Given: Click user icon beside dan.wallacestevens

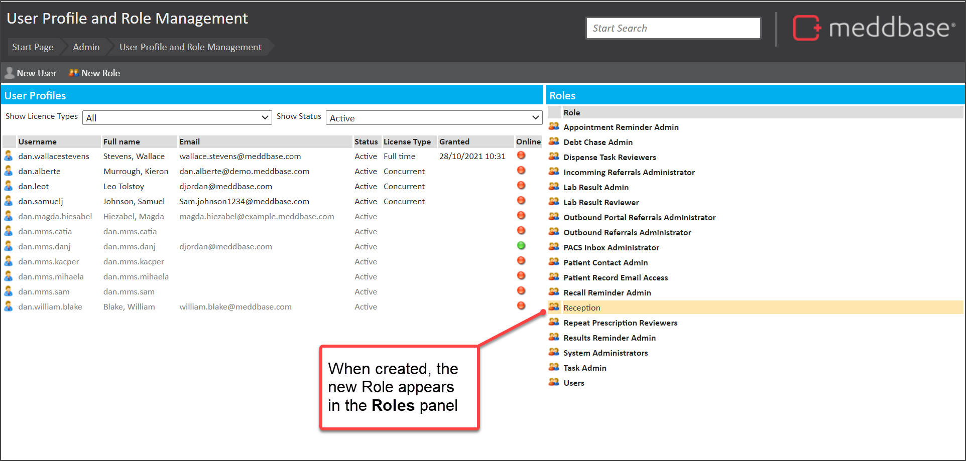Looking at the screenshot, I should coord(9,156).
